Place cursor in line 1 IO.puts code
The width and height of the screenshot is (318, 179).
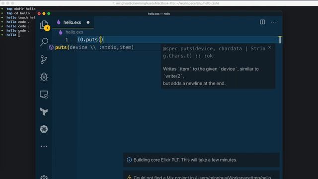(x=90, y=40)
